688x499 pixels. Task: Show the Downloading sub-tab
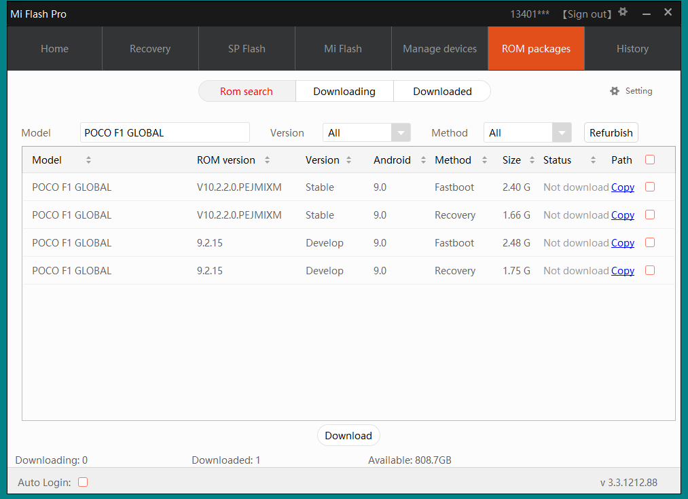pos(344,91)
